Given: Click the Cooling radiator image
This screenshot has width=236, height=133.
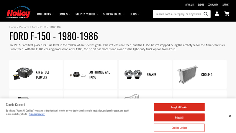Looking at the screenshot, I should (187, 74).
